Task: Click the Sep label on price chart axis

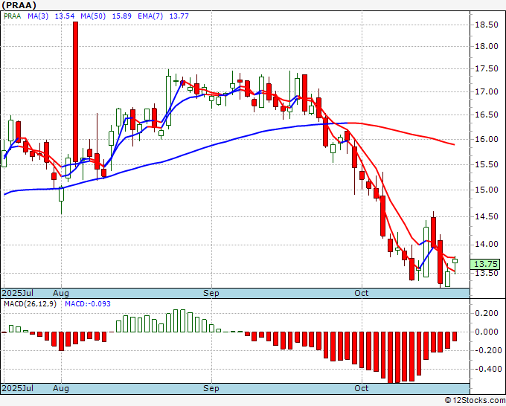Action: click(x=211, y=293)
